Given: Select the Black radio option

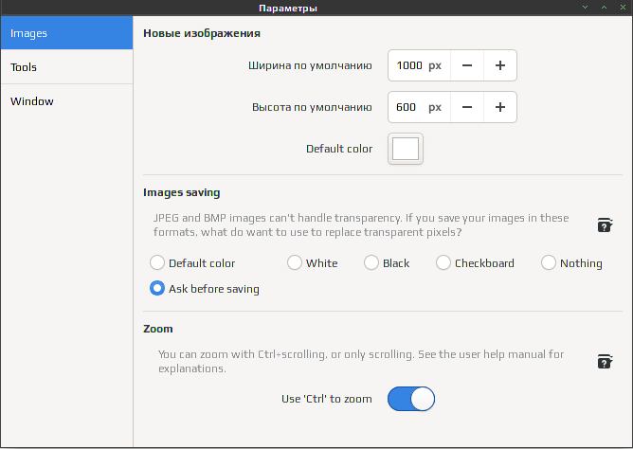Looking at the screenshot, I should [387, 263].
